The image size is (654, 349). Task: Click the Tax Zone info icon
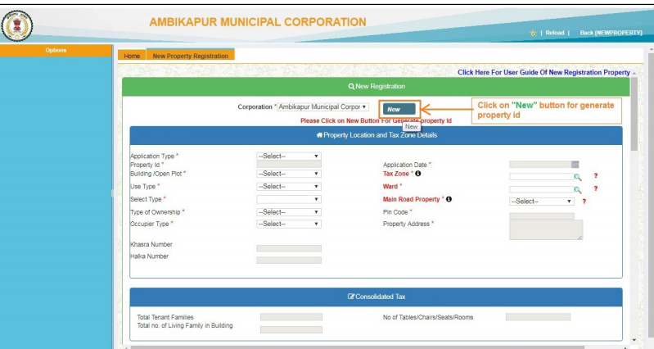pyautogui.click(x=418, y=173)
